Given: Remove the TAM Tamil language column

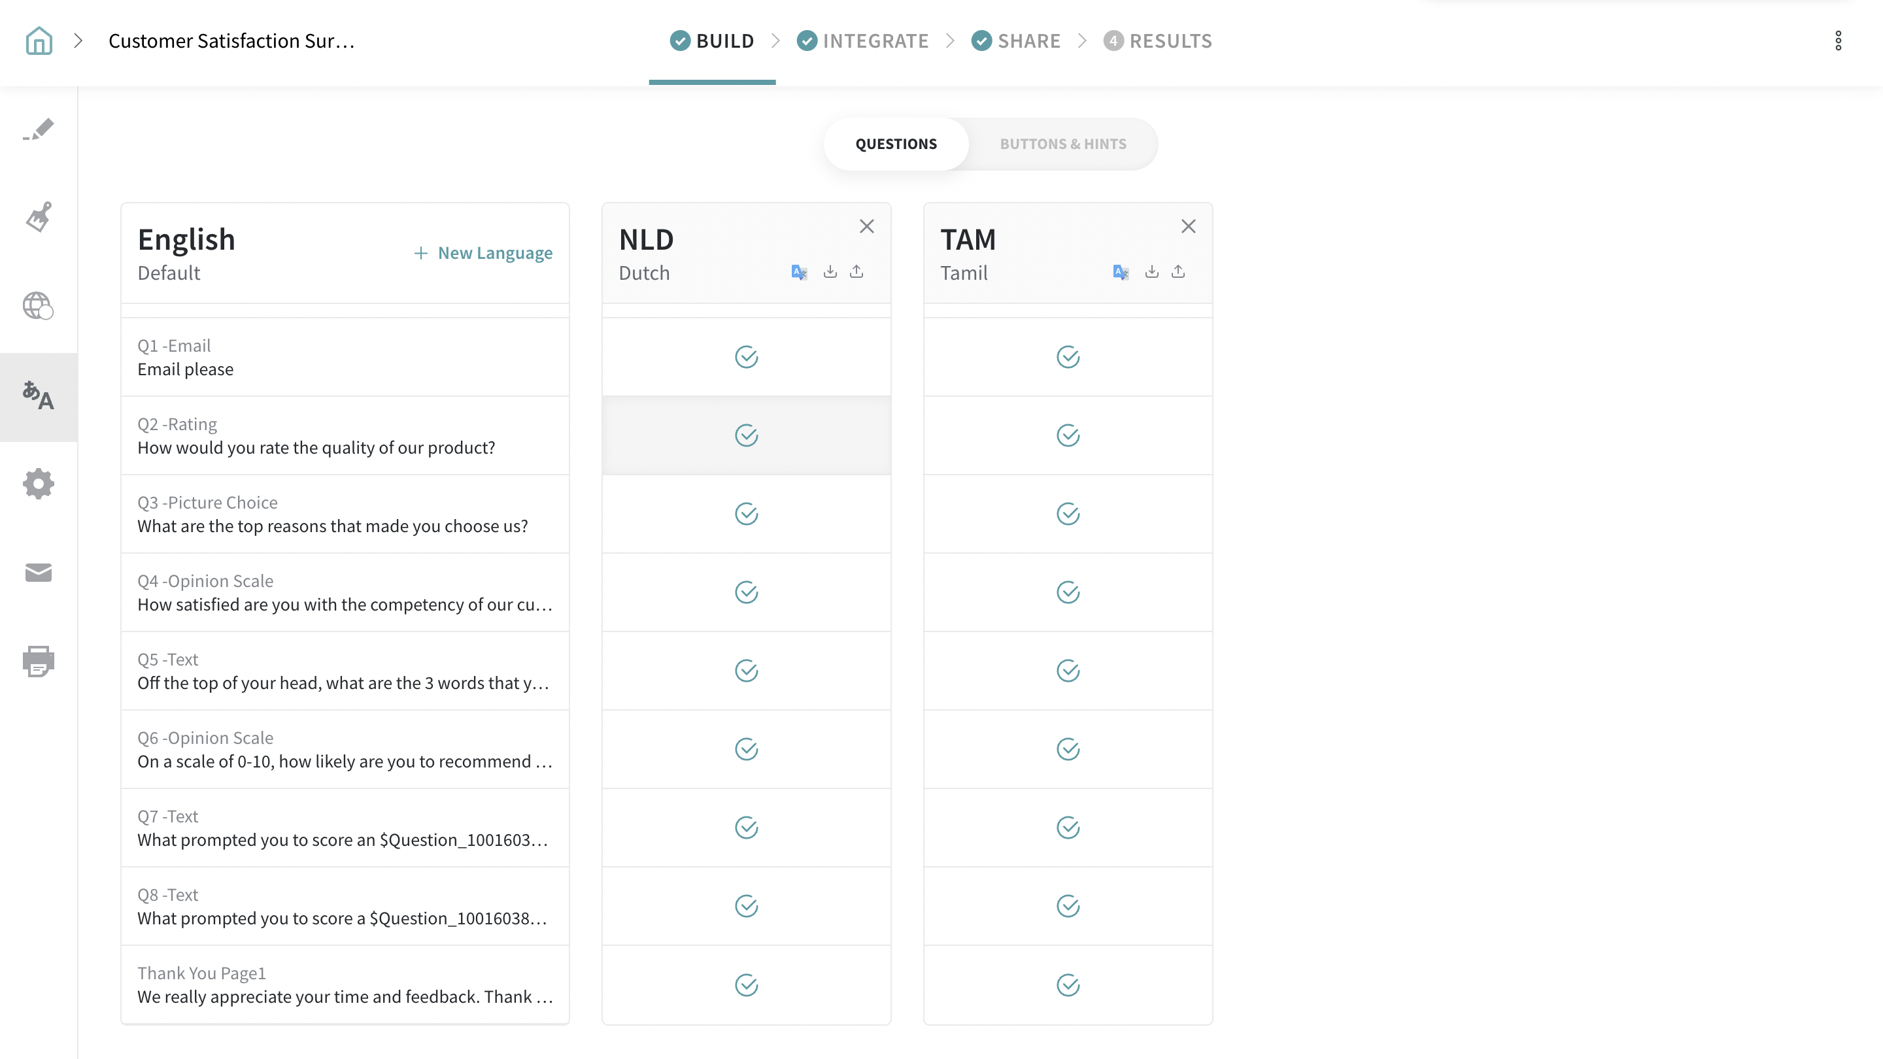Looking at the screenshot, I should 1188,227.
